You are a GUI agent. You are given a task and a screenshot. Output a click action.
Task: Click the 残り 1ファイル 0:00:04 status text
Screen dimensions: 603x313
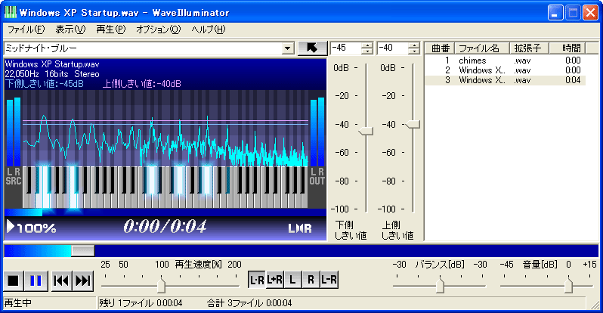pos(141,303)
